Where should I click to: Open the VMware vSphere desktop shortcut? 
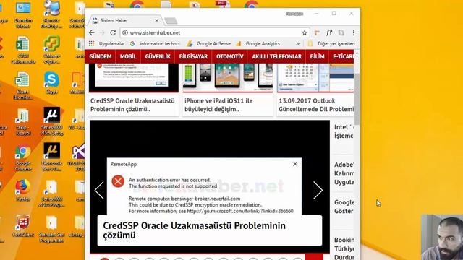51,50
